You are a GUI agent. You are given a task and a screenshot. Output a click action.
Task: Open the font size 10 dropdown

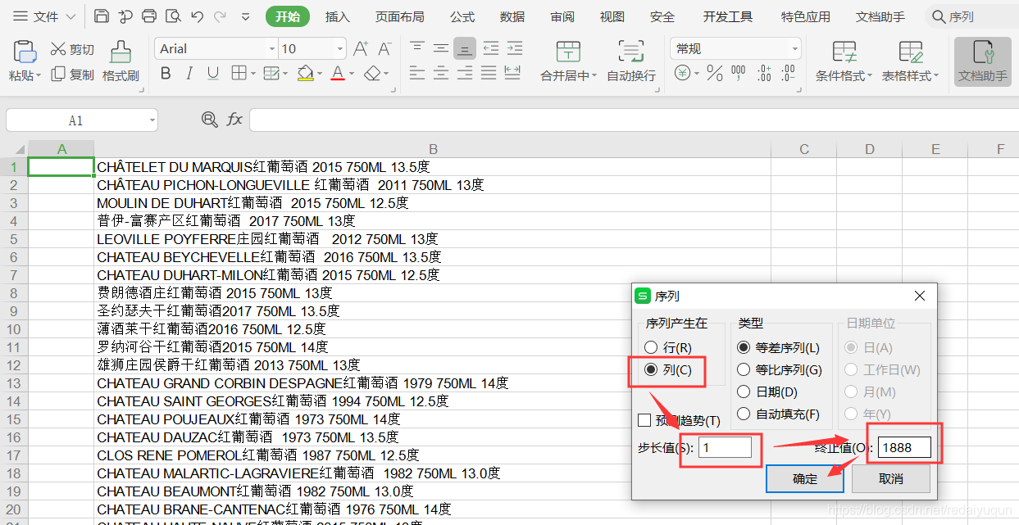[x=339, y=49]
